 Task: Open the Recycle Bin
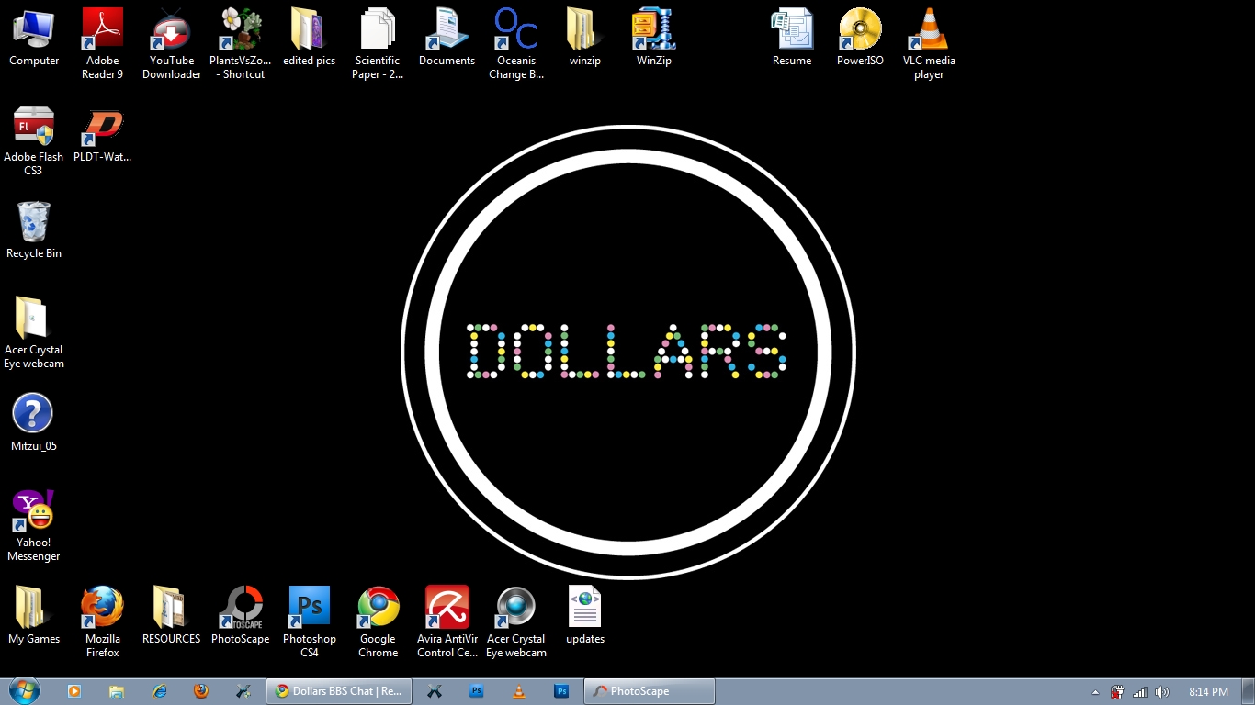point(34,230)
